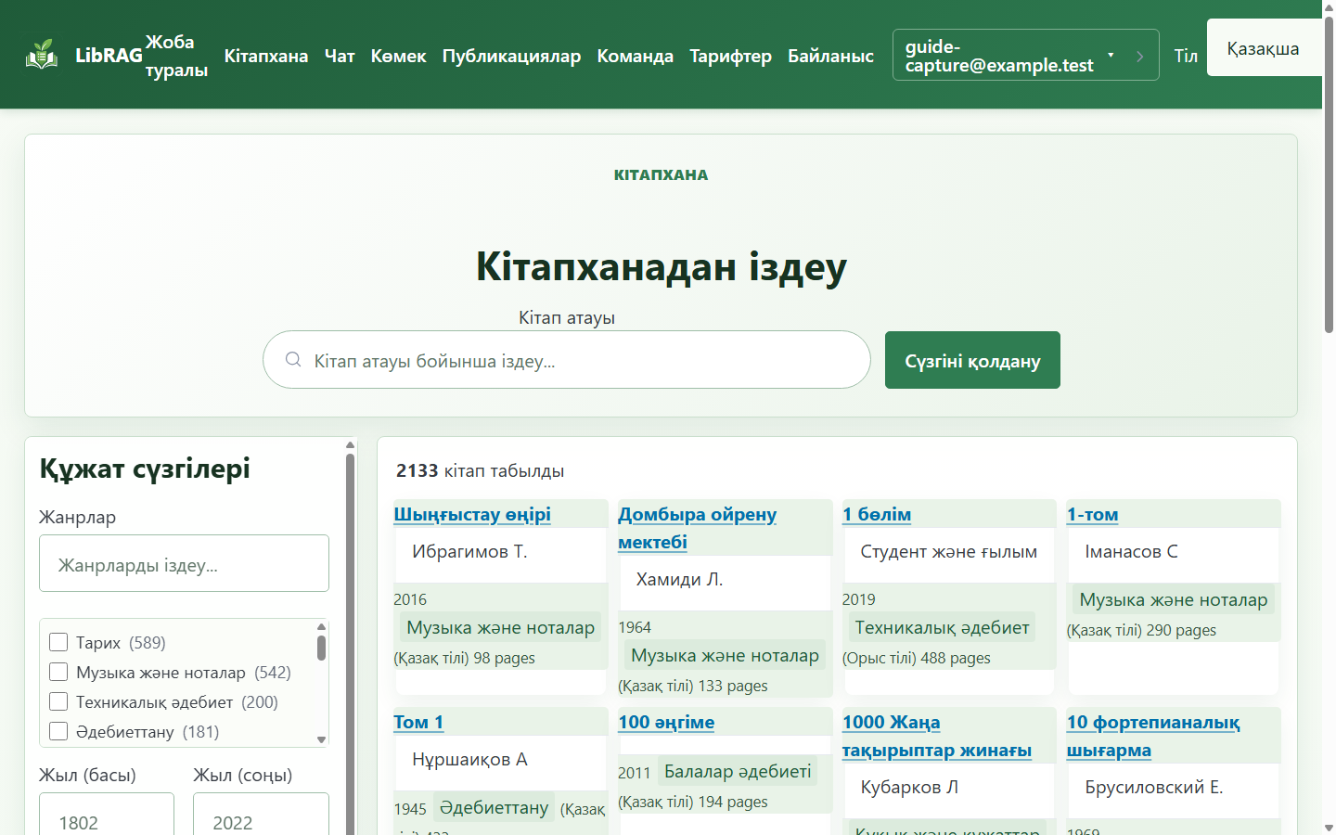
Task: Open the book Шыңғыстау өңірі
Action: tap(472, 514)
